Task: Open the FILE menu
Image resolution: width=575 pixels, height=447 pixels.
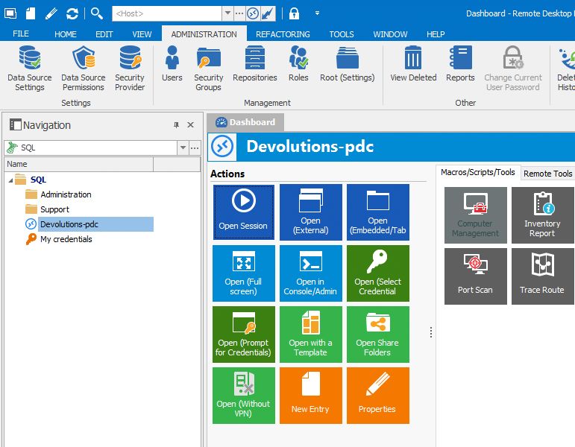Action: [x=21, y=34]
